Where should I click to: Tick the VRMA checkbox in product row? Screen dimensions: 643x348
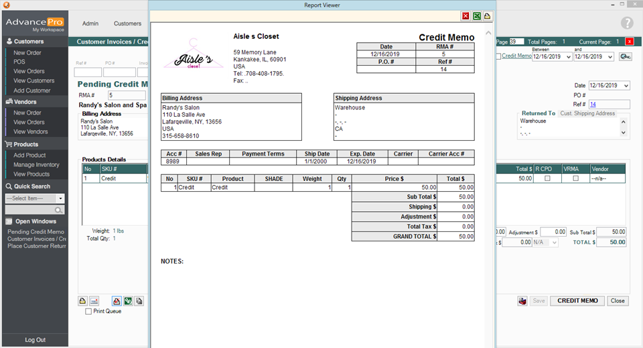575,179
